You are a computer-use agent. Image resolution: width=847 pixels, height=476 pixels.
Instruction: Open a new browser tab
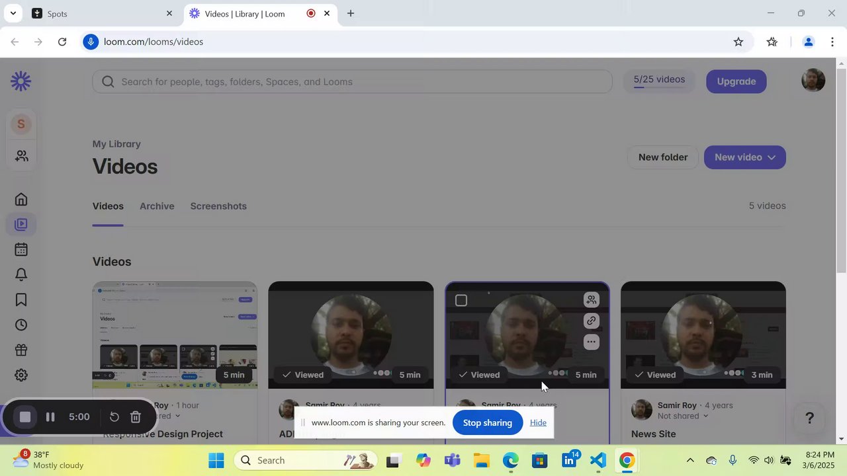coord(351,13)
